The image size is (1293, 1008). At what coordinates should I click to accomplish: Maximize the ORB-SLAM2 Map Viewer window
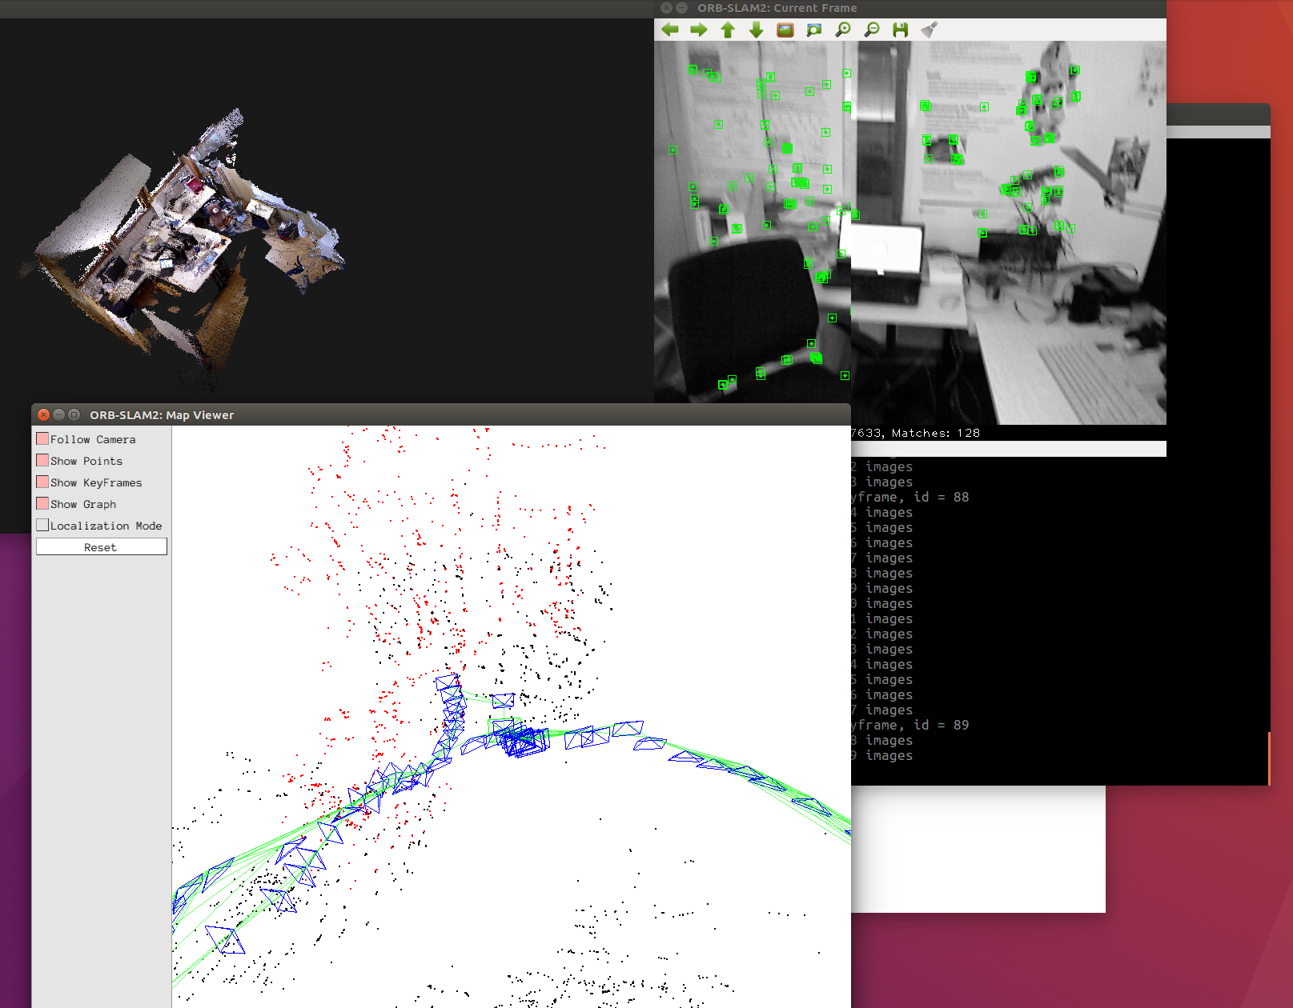coord(74,414)
